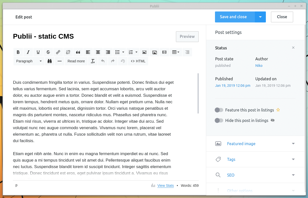
Task: Click the Save and close button
Action: pos(235,17)
